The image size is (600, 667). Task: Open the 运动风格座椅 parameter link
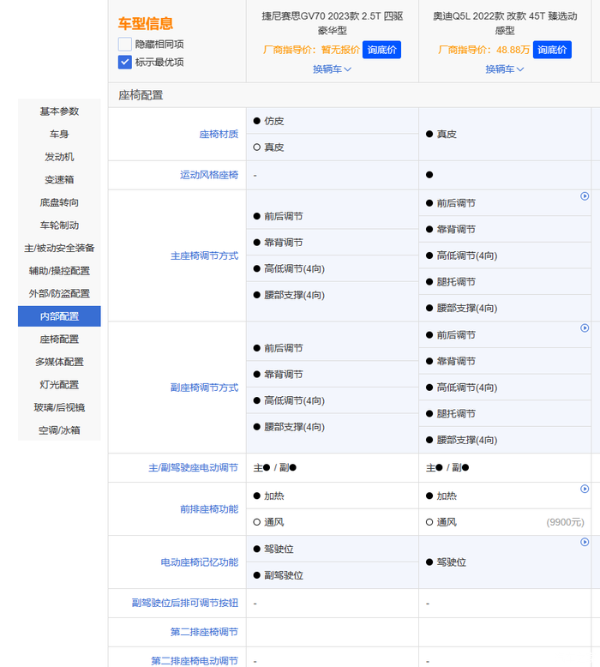coord(208,175)
